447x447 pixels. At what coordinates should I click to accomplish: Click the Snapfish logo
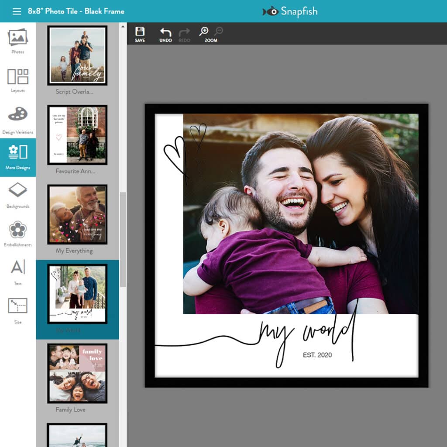point(290,11)
